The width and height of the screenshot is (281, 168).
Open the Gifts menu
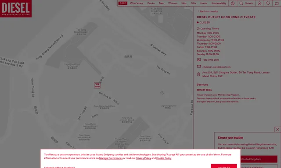tap(193, 3)
